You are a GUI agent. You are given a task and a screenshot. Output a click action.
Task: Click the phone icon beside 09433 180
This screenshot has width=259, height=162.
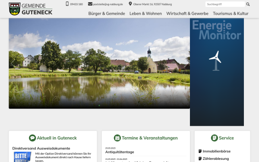[67, 4]
